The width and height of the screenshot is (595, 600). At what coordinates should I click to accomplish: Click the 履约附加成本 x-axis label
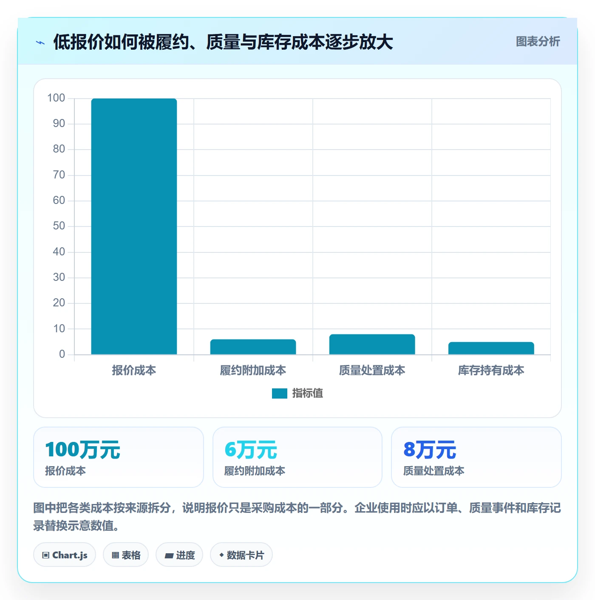(253, 371)
